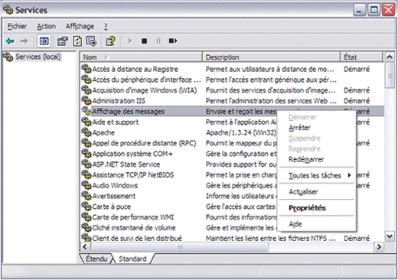The width and height of the screenshot is (398, 280).
Task: Click icon beside Cliché instantané de volume
Action: coord(86,227)
